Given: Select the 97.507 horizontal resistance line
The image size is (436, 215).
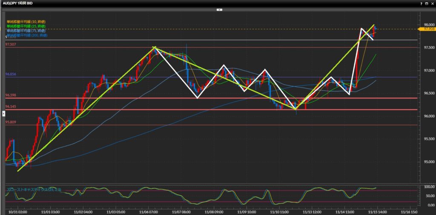Looking at the screenshot, I should click(213, 47).
